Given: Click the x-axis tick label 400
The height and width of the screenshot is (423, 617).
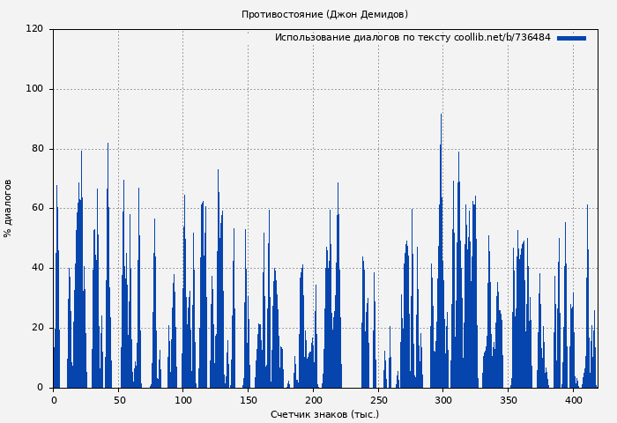Looking at the screenshot, I should [573, 400].
